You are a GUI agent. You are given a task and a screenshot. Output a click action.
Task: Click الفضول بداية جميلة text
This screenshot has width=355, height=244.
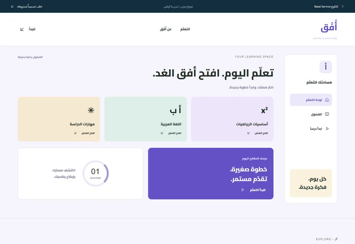pos(30,57)
